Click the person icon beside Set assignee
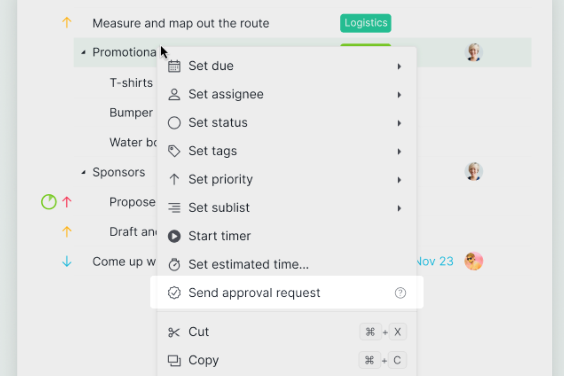 click(x=174, y=94)
